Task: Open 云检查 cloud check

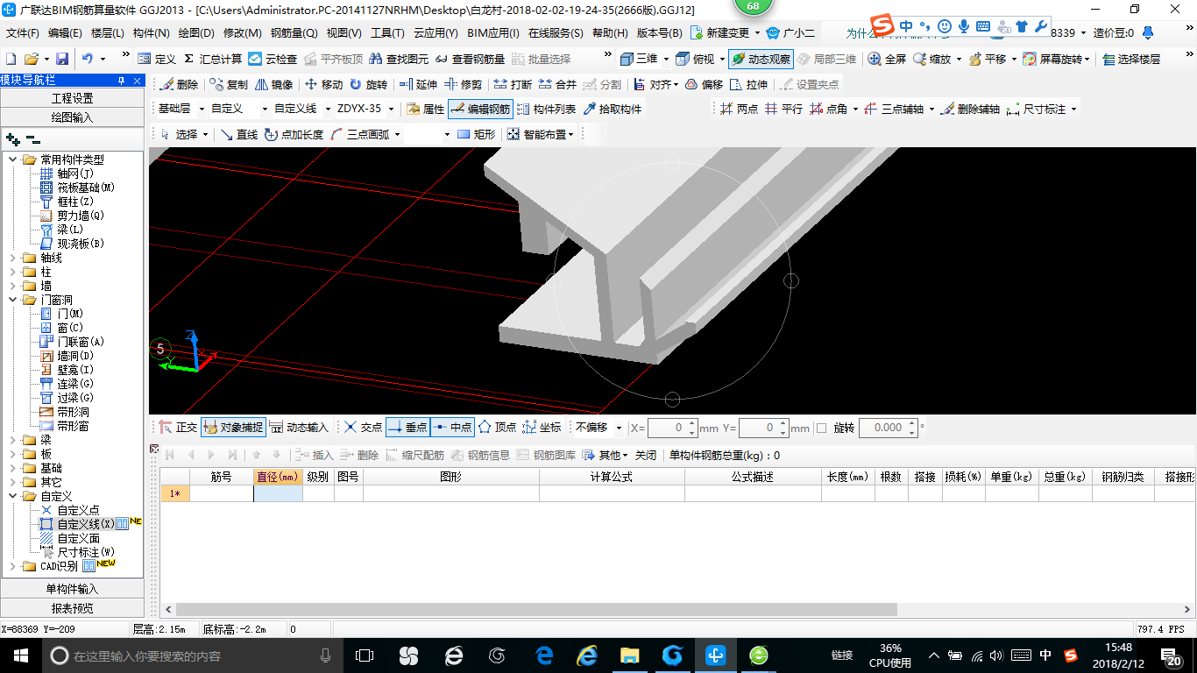Action: click(273, 59)
